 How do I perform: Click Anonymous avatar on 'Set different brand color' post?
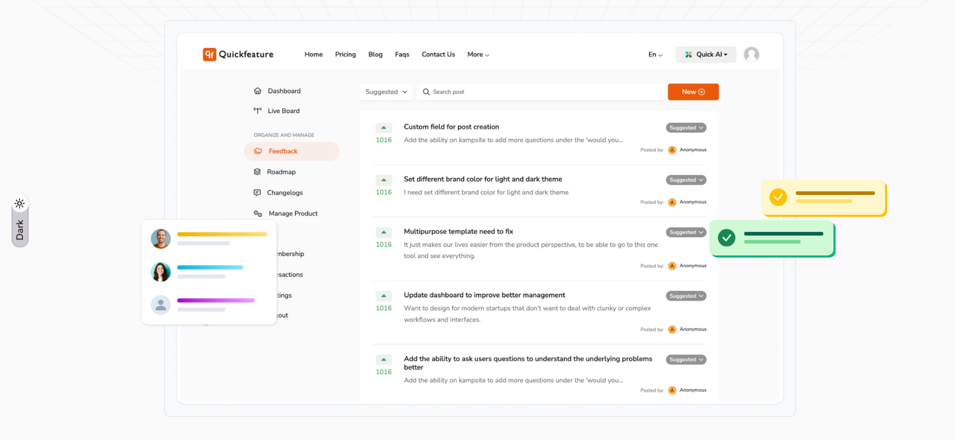(672, 202)
